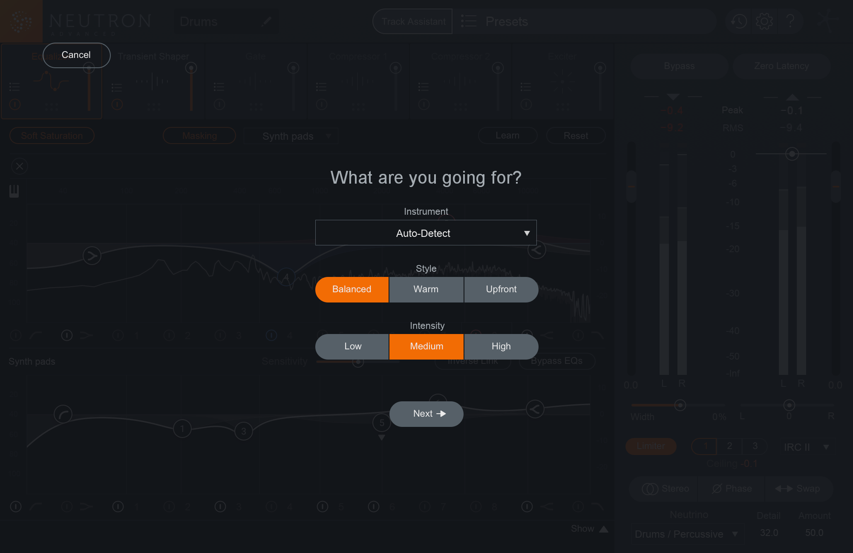The width and height of the screenshot is (853, 553).
Task: Select the High intensity option
Action: (501, 347)
